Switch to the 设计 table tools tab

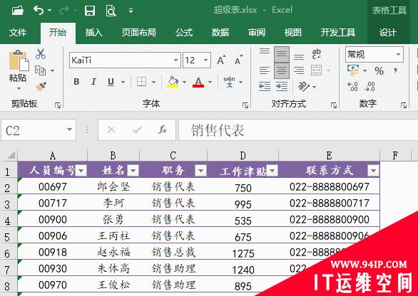click(x=387, y=33)
